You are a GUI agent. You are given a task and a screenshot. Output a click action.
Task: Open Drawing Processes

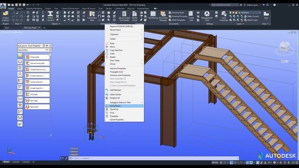178,16
